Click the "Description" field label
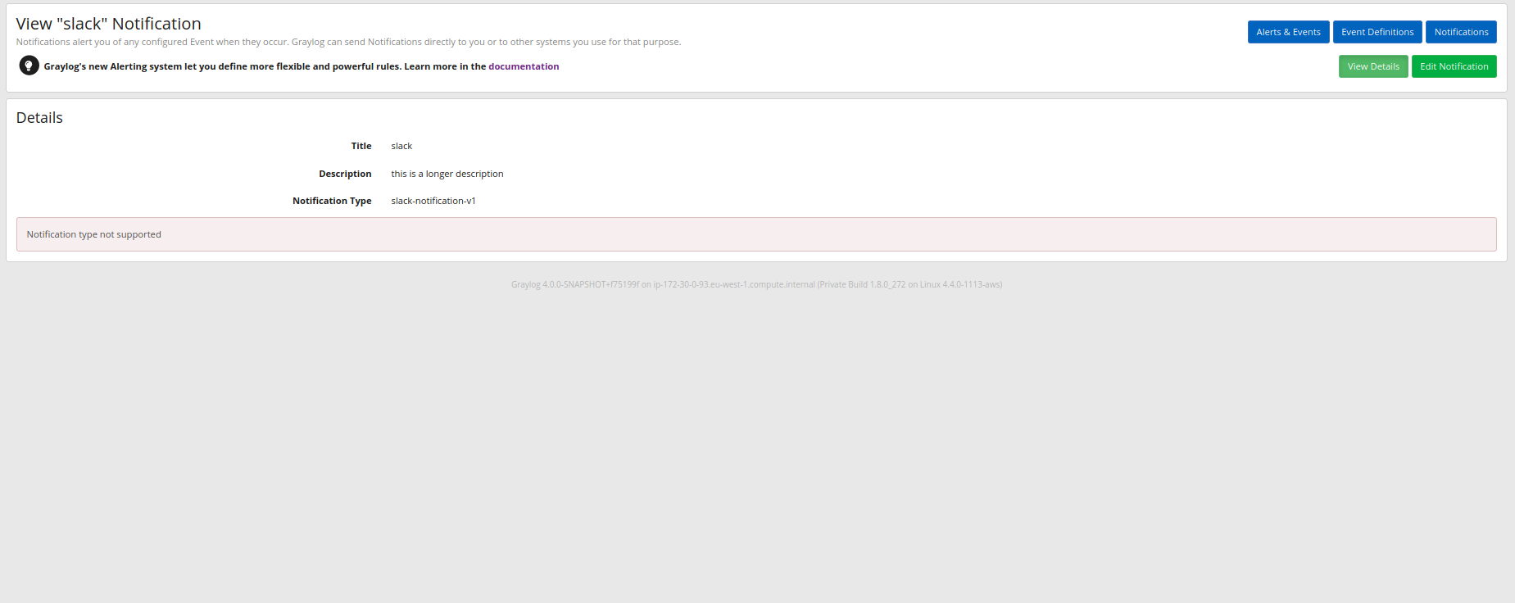This screenshot has width=1515, height=603. [x=345, y=174]
